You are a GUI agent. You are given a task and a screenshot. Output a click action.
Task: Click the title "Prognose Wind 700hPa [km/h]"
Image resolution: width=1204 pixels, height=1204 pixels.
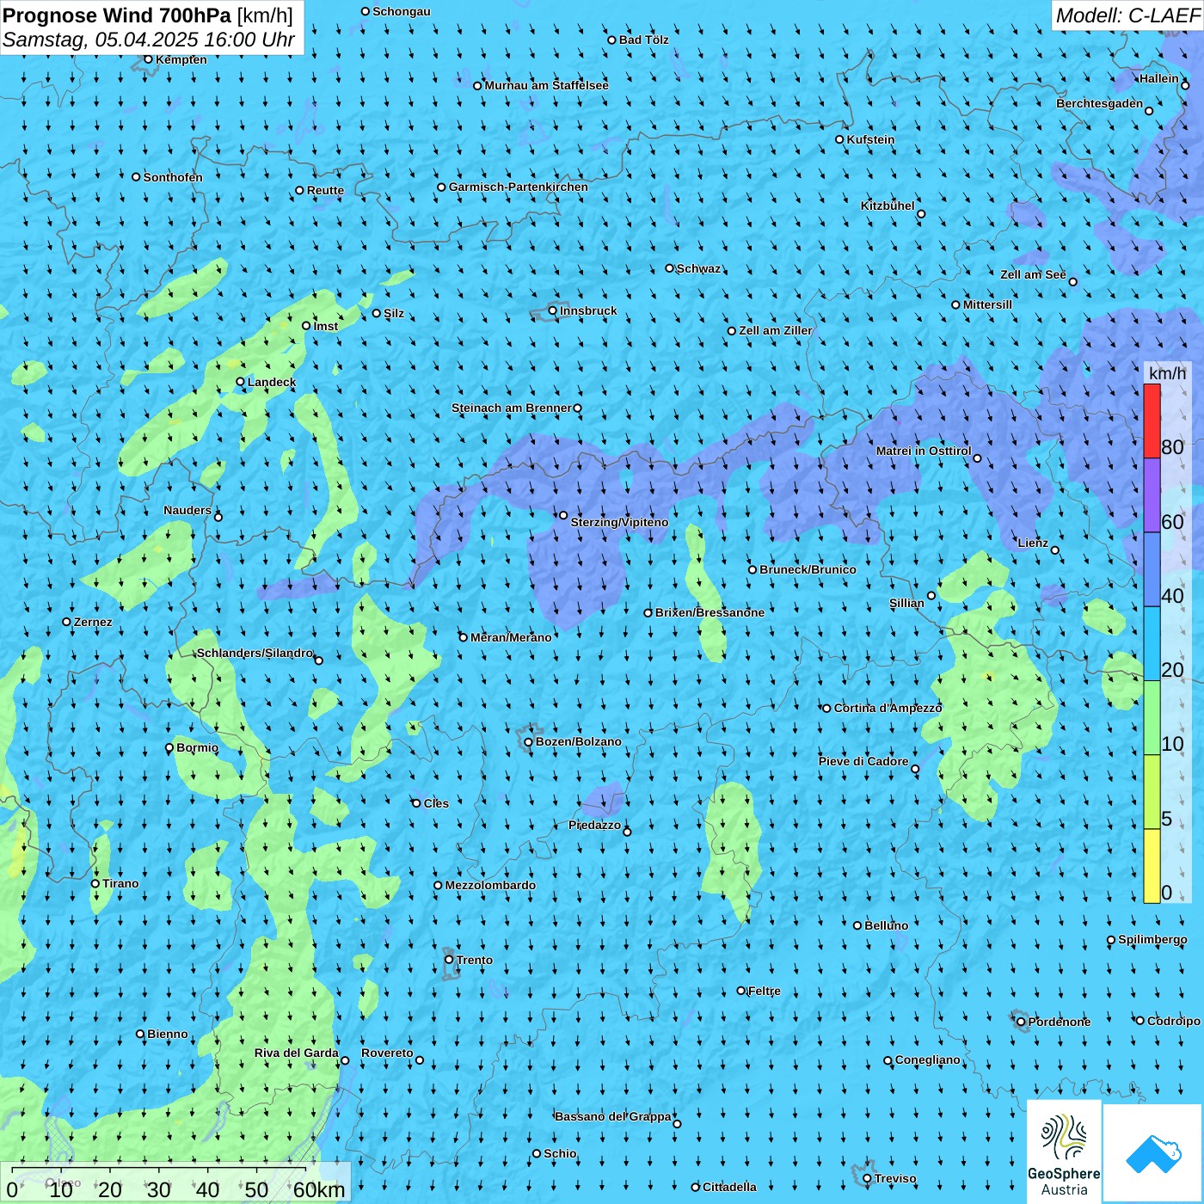coord(148,15)
